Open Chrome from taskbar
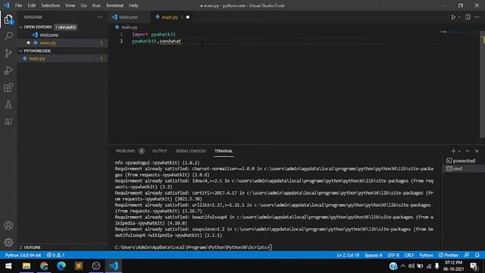Image resolution: width=485 pixels, height=273 pixels. click(44, 266)
